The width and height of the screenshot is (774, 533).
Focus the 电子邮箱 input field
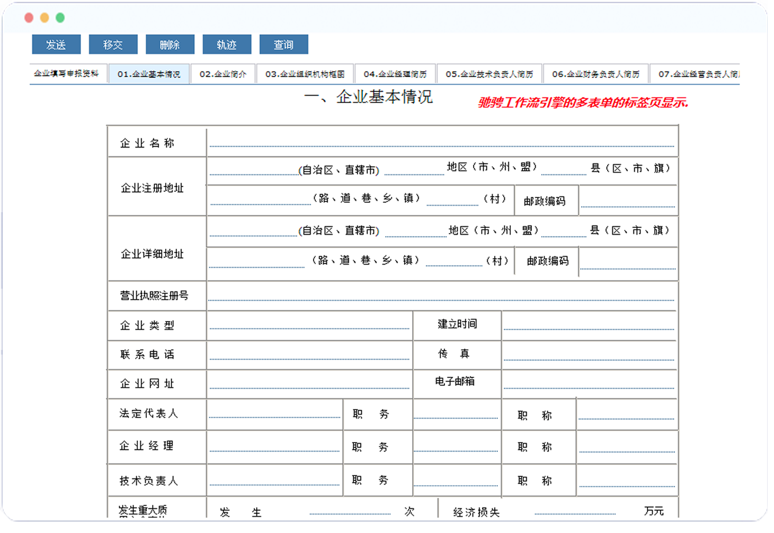589,383
